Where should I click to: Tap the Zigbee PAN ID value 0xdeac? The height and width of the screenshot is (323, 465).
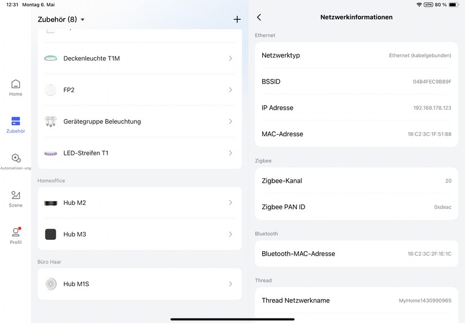pos(443,207)
